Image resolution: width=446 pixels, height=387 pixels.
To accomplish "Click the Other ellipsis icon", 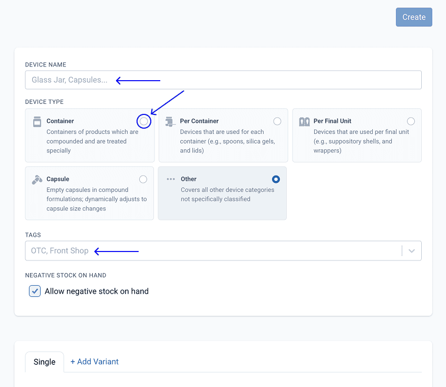I will 171,179.
